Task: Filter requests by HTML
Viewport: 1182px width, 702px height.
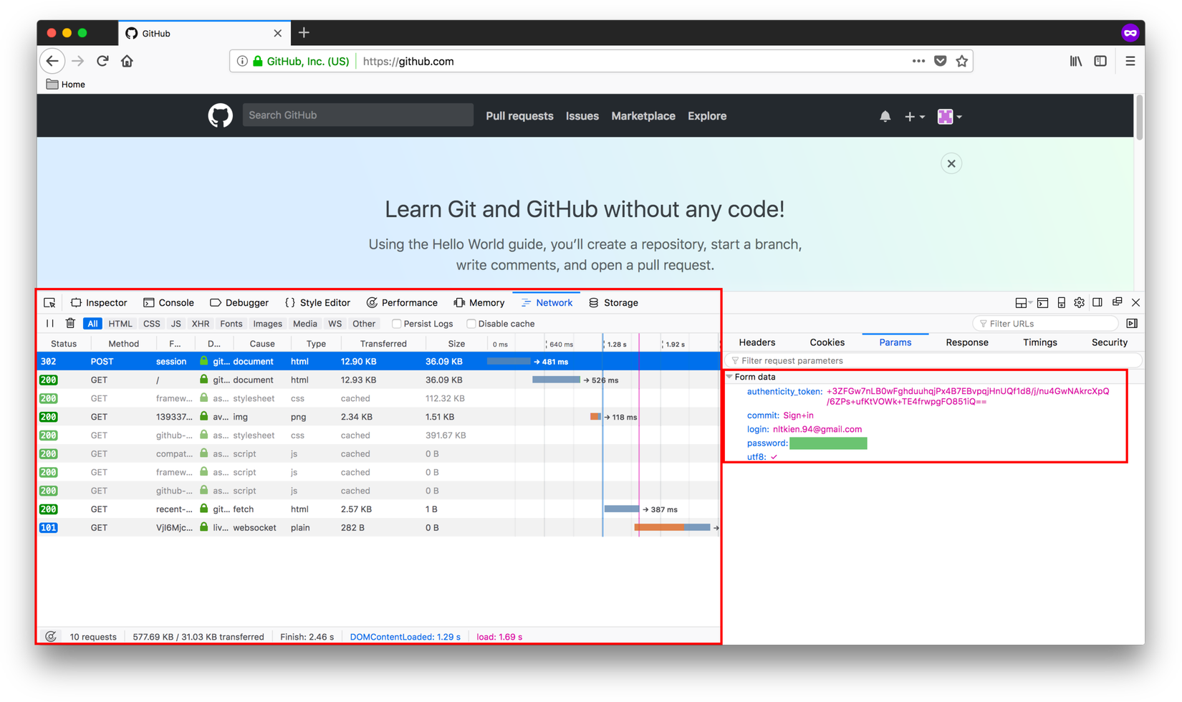Action: (x=120, y=324)
